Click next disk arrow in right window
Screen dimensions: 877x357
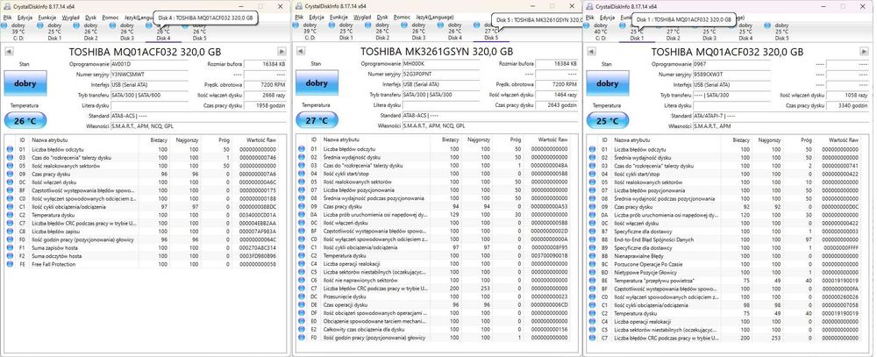864,52
